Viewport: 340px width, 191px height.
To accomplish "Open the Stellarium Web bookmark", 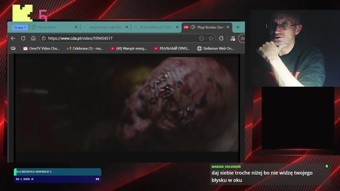I will (215, 48).
